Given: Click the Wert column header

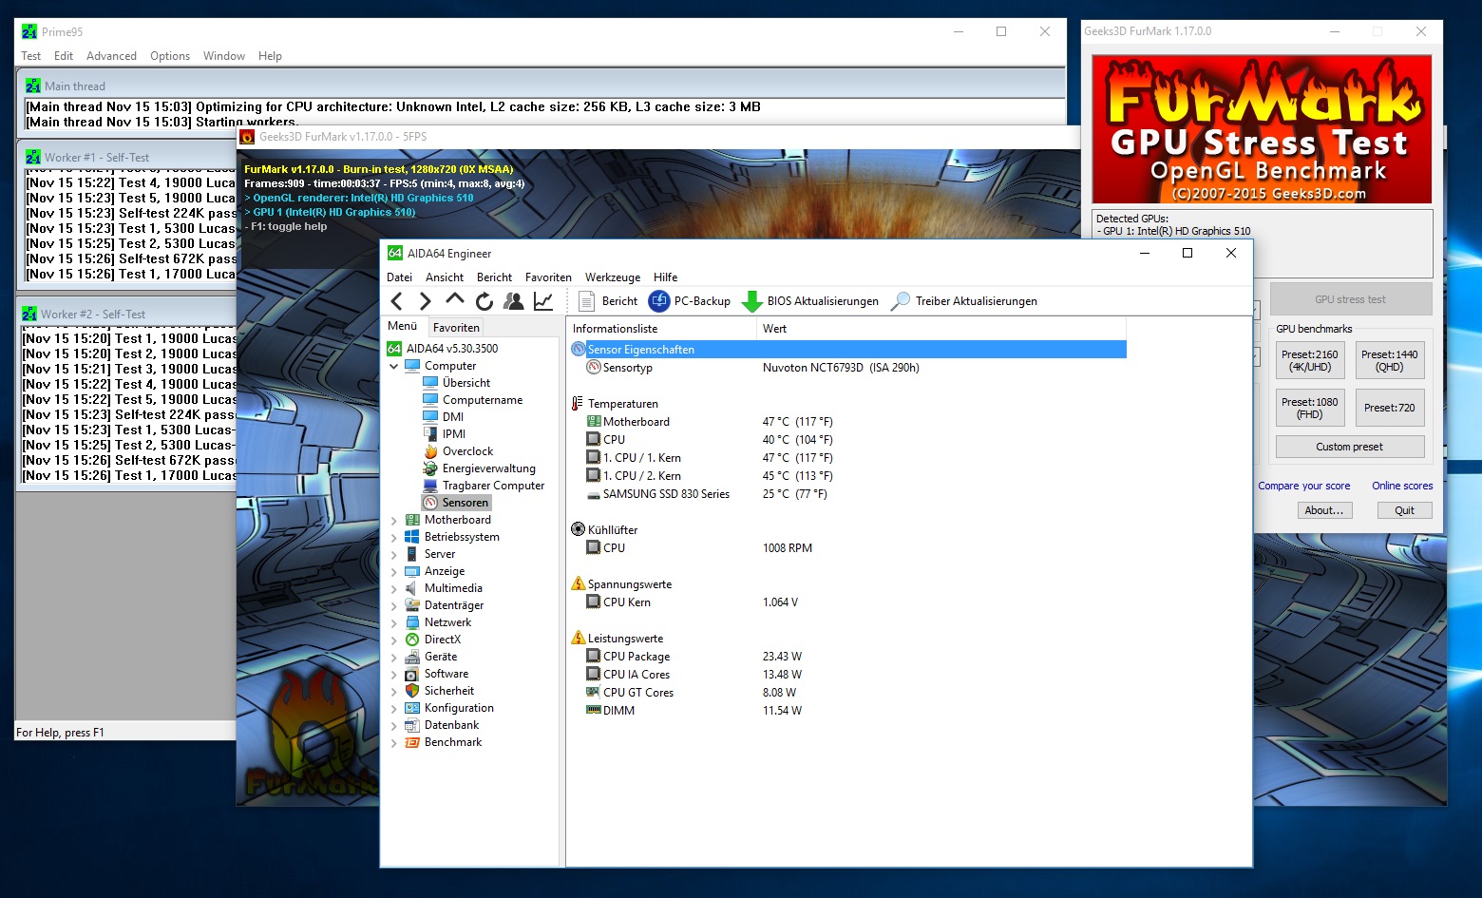Looking at the screenshot, I should (940, 329).
